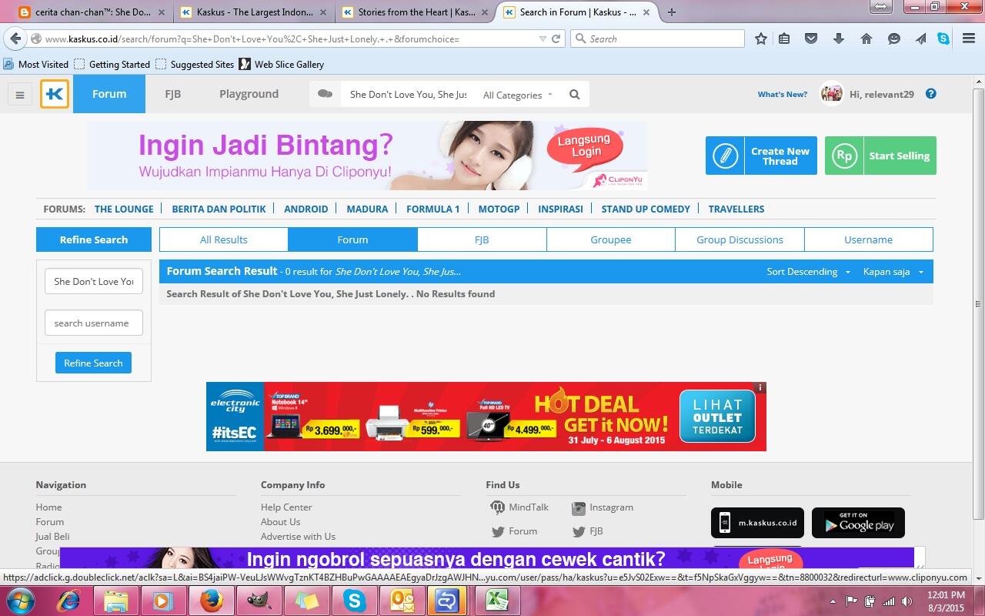Expand the All Categories dropdown

pos(518,95)
